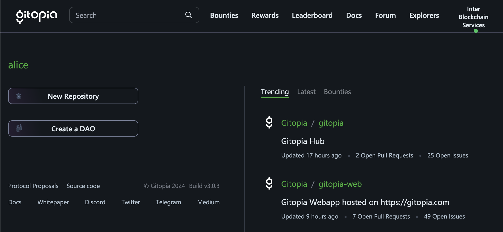Open the footer Docs link
The width and height of the screenshot is (503, 232).
click(15, 202)
